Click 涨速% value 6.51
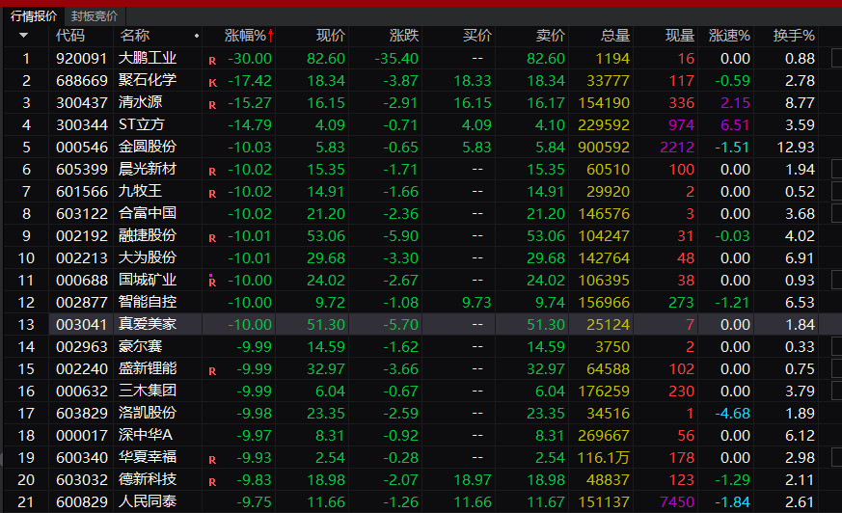The image size is (842, 513). click(x=735, y=125)
